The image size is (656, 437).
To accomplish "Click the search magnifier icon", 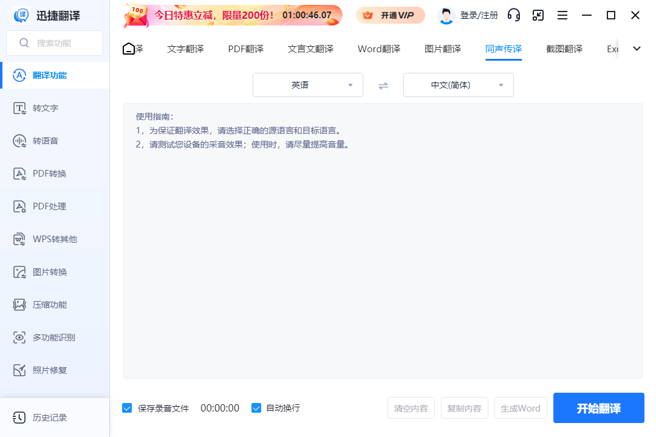I will (x=24, y=43).
